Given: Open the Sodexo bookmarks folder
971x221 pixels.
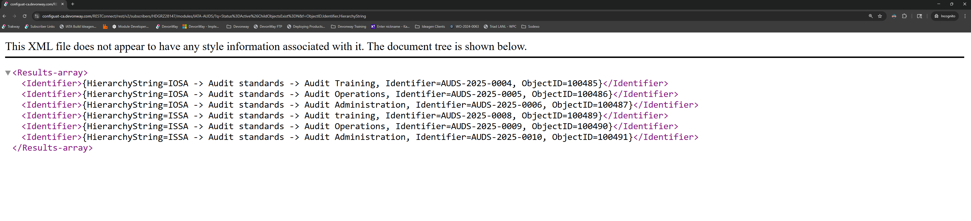Looking at the screenshot, I should (530, 27).
